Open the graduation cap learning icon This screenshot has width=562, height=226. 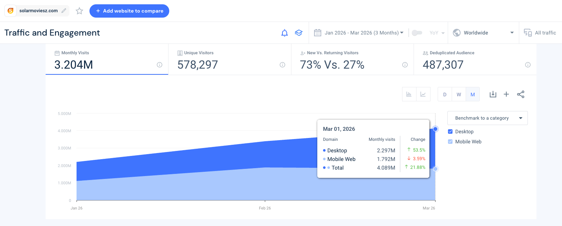tap(299, 33)
